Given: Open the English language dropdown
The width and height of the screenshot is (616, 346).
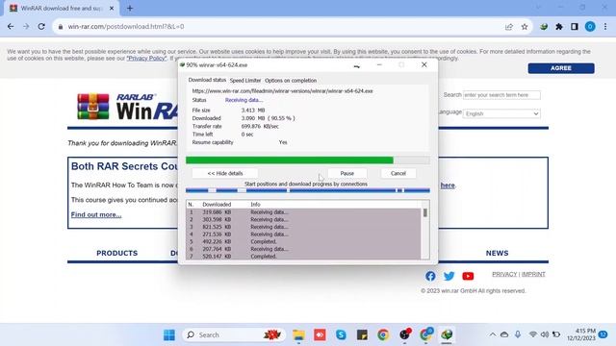Looking at the screenshot, I should point(501,113).
